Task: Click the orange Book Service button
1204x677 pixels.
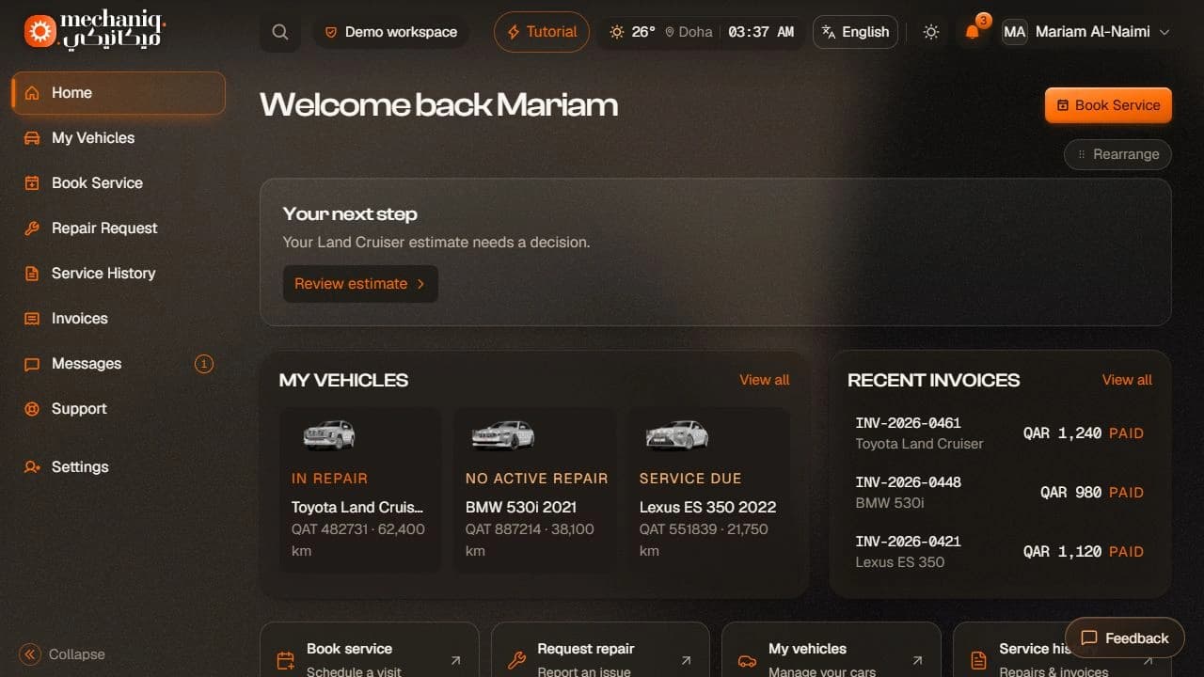Action: [x=1108, y=105]
